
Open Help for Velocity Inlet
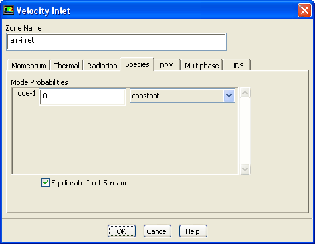[193, 231]
